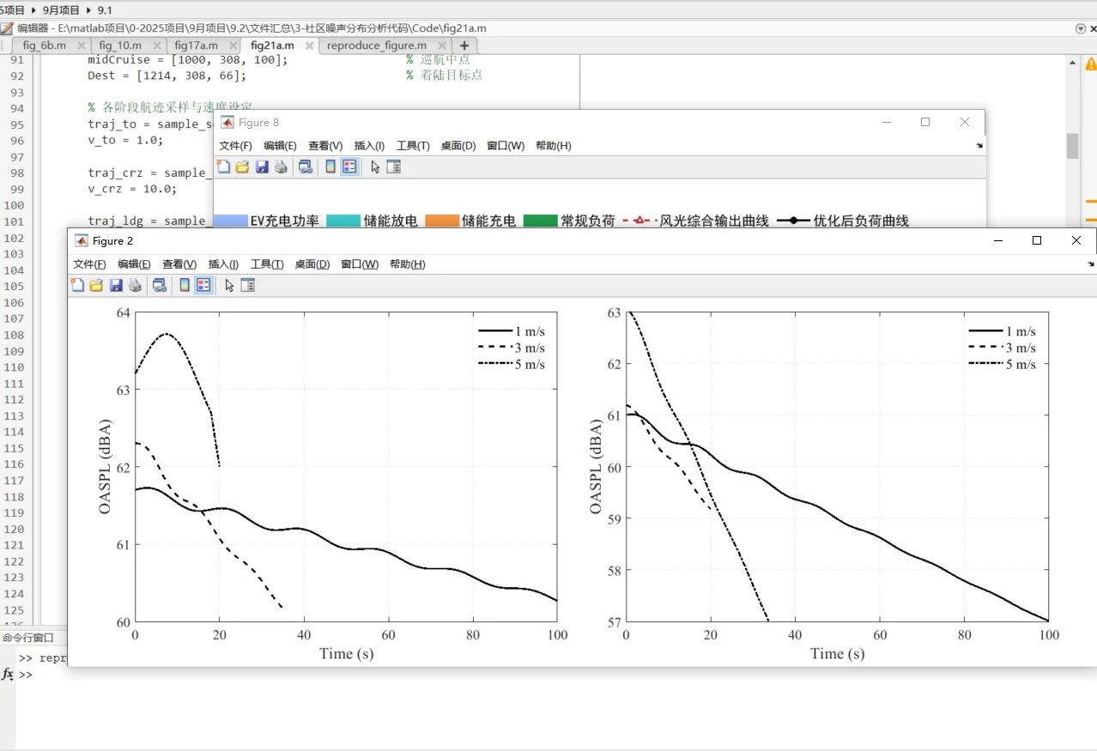Open 桌面(D) menu in Figure 2
This screenshot has width=1097, height=751.
pos(312,264)
